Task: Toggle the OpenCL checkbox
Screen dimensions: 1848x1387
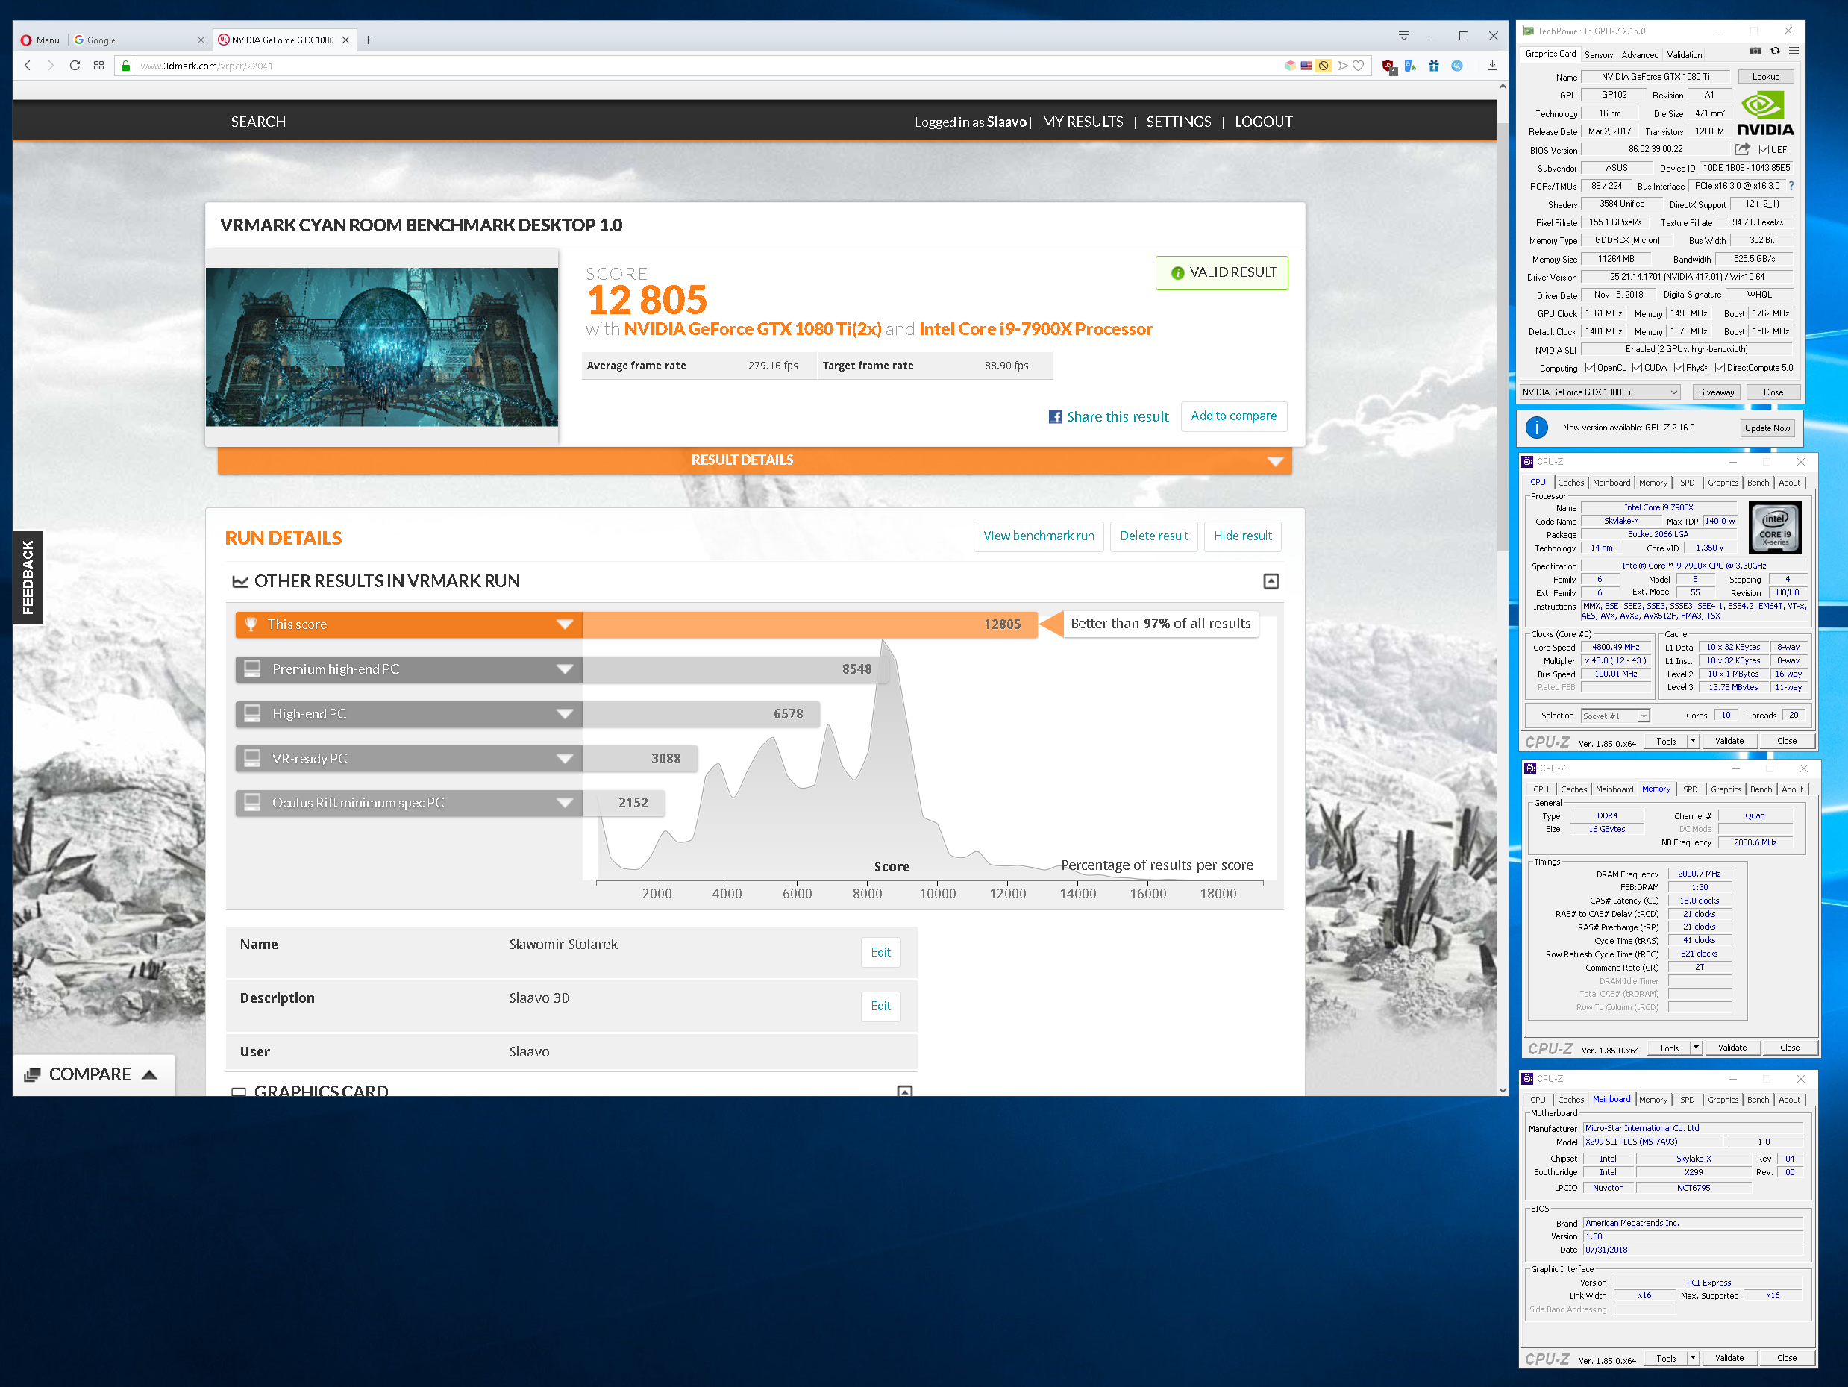Action: point(1590,368)
